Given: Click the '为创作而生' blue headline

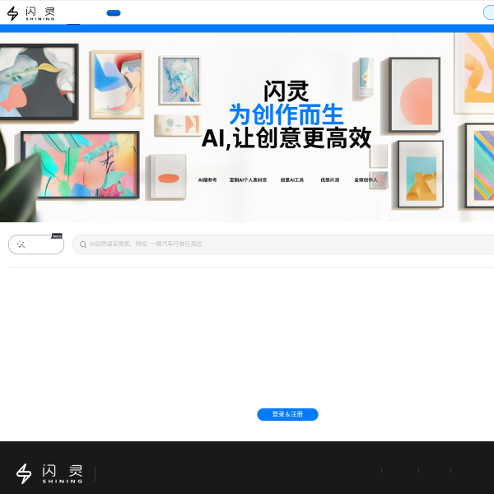Looking at the screenshot, I should [x=286, y=114].
